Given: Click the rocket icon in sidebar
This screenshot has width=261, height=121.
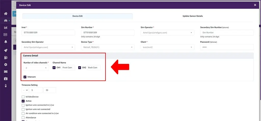Looking at the screenshot, I should (6, 50).
